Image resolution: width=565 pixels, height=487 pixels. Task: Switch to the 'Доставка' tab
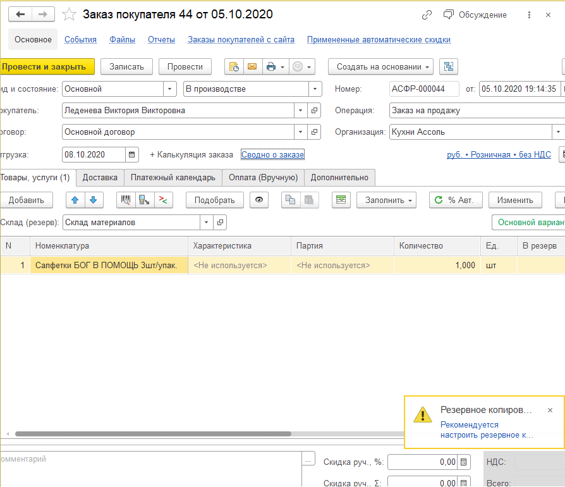(x=100, y=177)
